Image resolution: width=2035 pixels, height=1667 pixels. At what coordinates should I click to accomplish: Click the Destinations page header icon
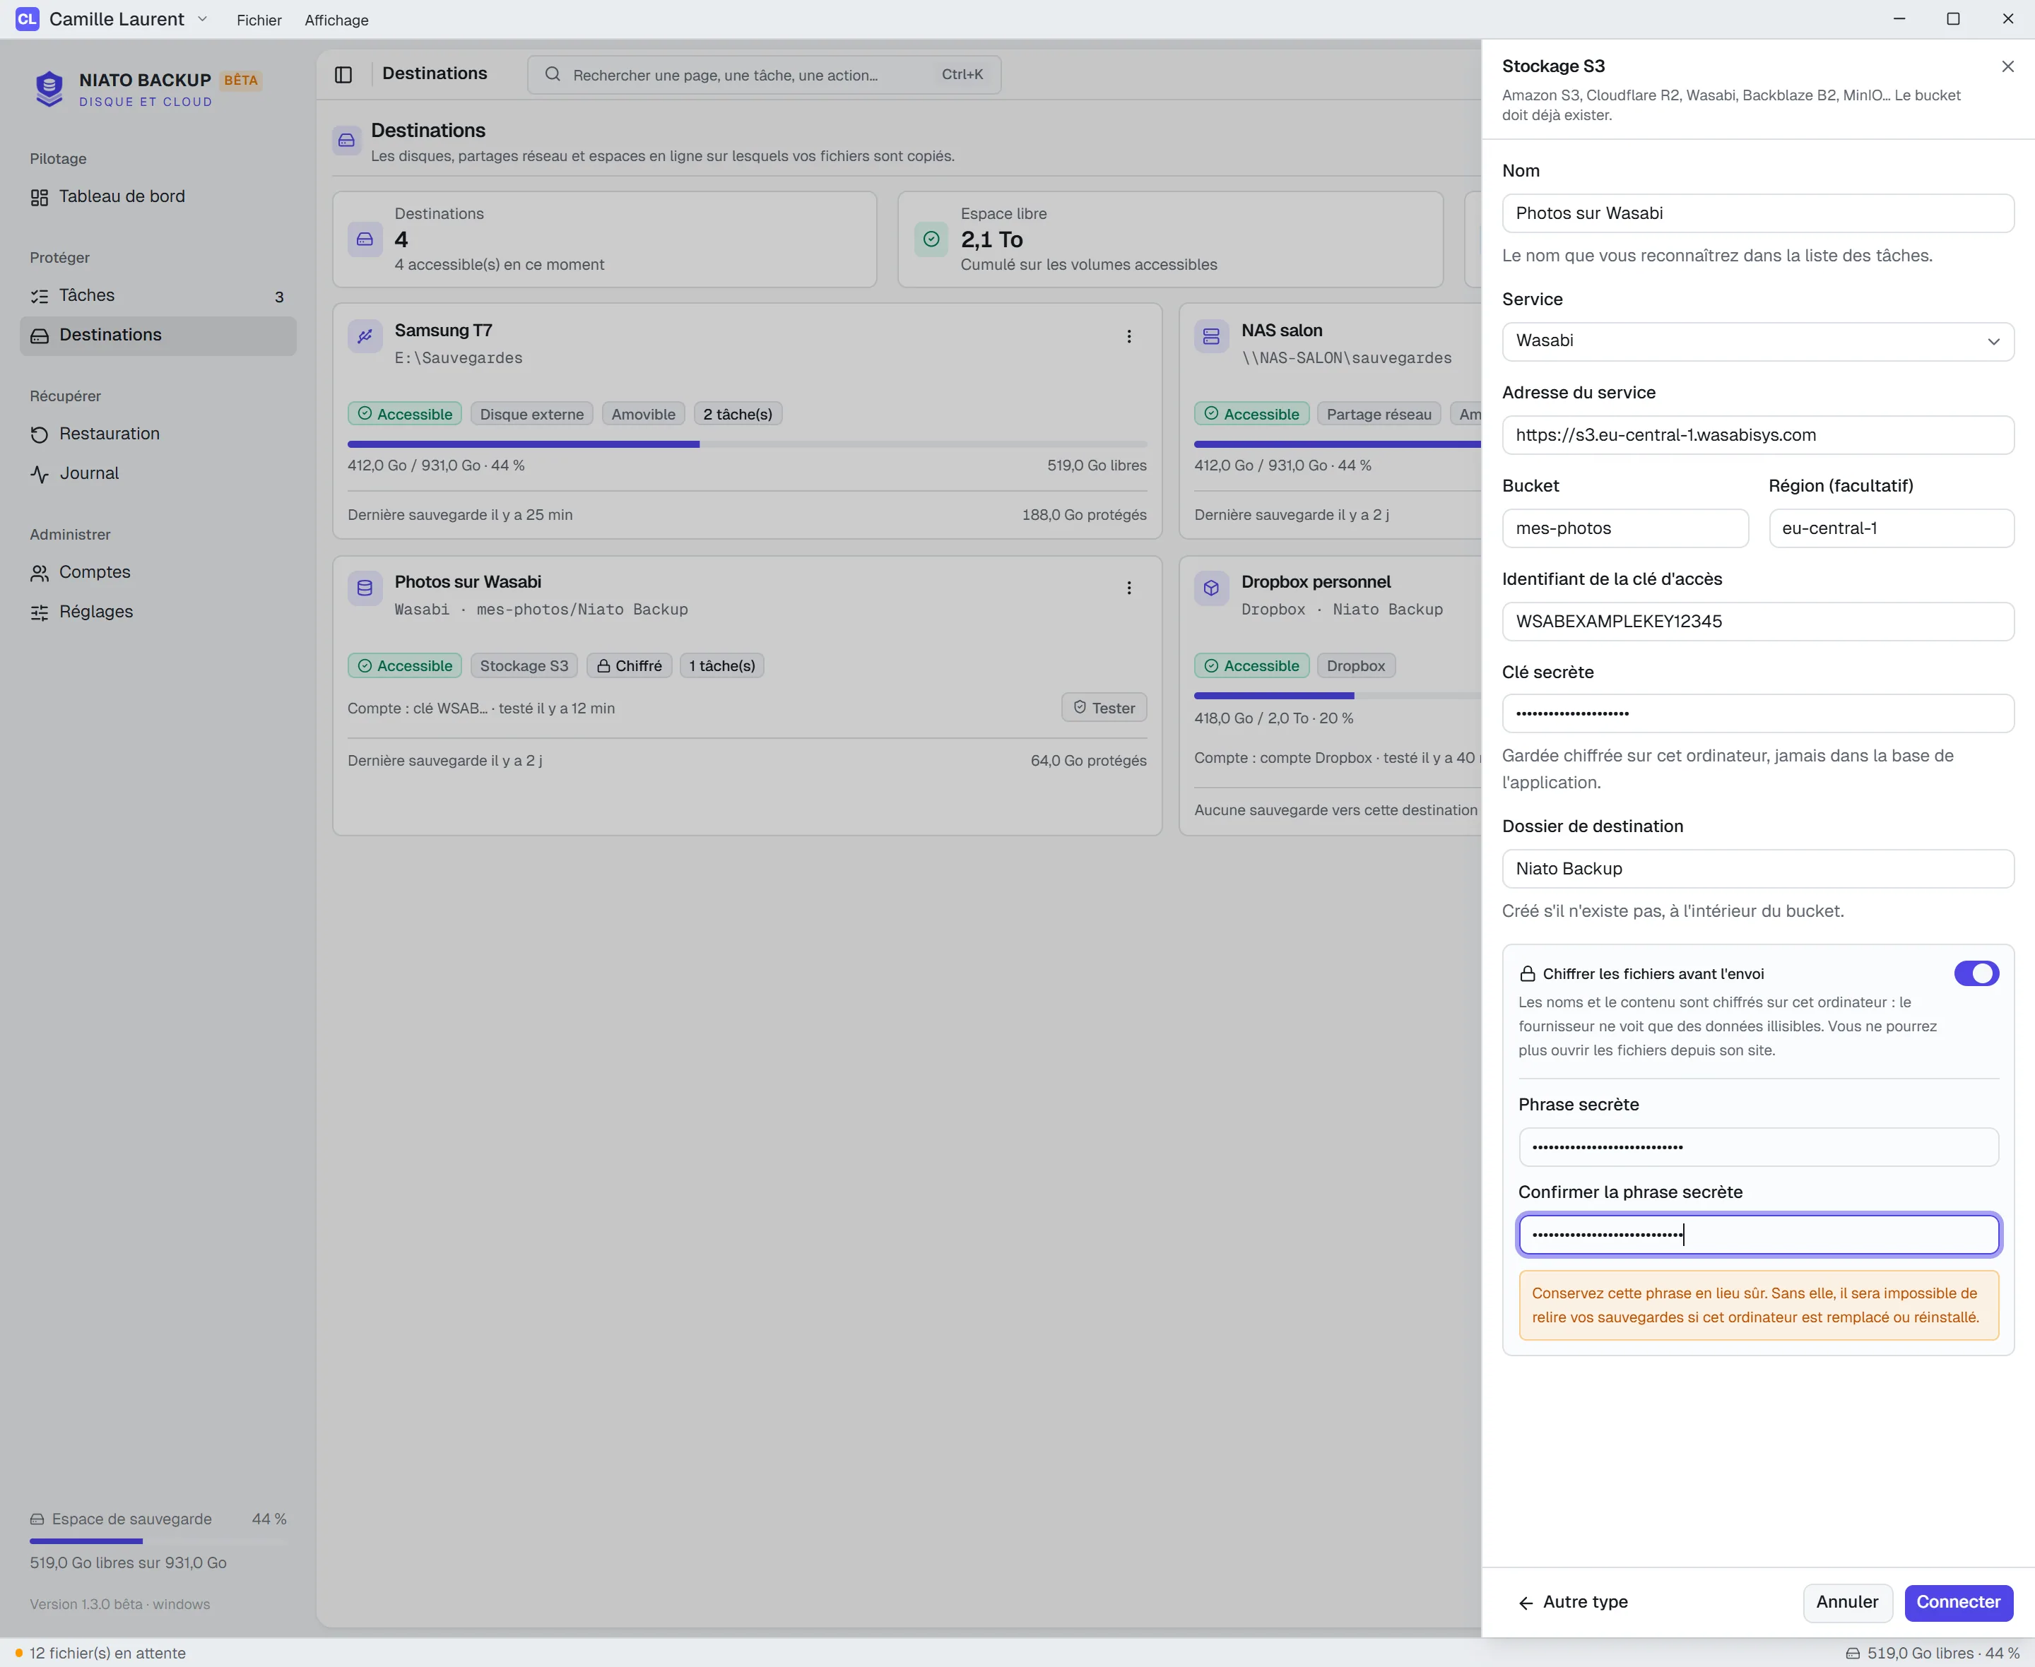347,140
